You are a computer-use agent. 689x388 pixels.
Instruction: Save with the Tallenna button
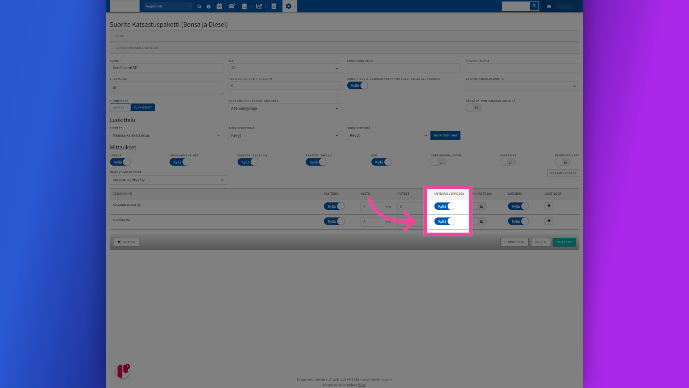click(564, 242)
